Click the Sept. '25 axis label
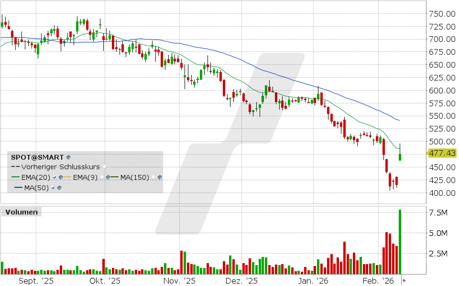 coord(35,281)
